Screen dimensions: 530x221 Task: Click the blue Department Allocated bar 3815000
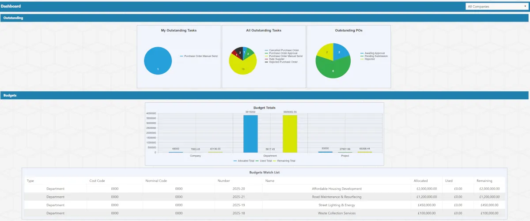[x=250, y=134]
